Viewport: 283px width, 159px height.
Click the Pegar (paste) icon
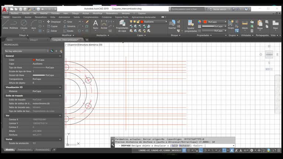pos(260,25)
